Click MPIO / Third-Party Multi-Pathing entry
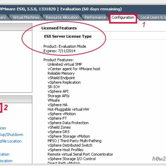 74,141
